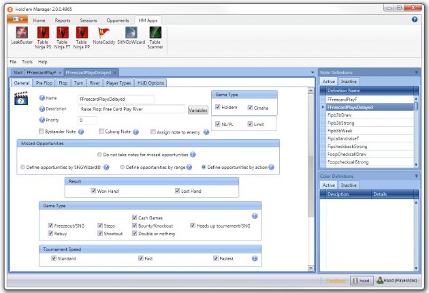Open the SitNGoWizard app

131,35
